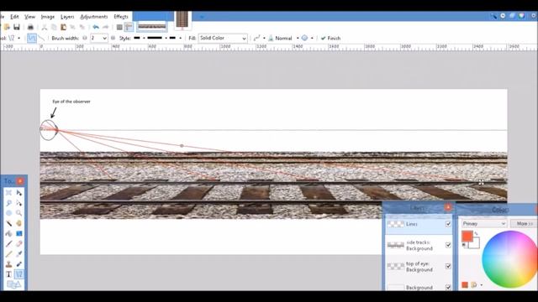
Task: Select the Ellipse Select tool
Action: click(x=8, y=213)
